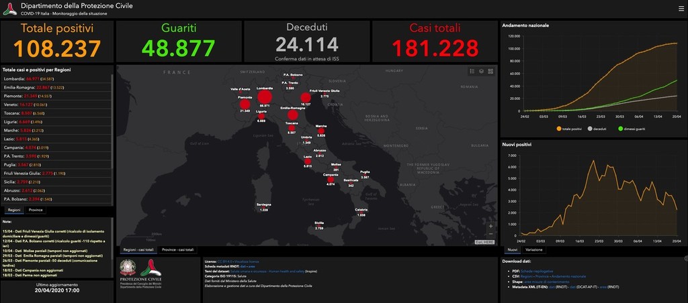Click the Abruzzo red dot on map

coord(319,153)
